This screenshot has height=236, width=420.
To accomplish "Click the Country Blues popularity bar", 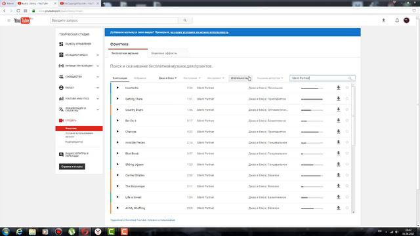I will (x=312, y=110).
